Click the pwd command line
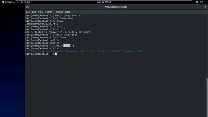Viewport: 208px width, 117px height. click(44, 21)
